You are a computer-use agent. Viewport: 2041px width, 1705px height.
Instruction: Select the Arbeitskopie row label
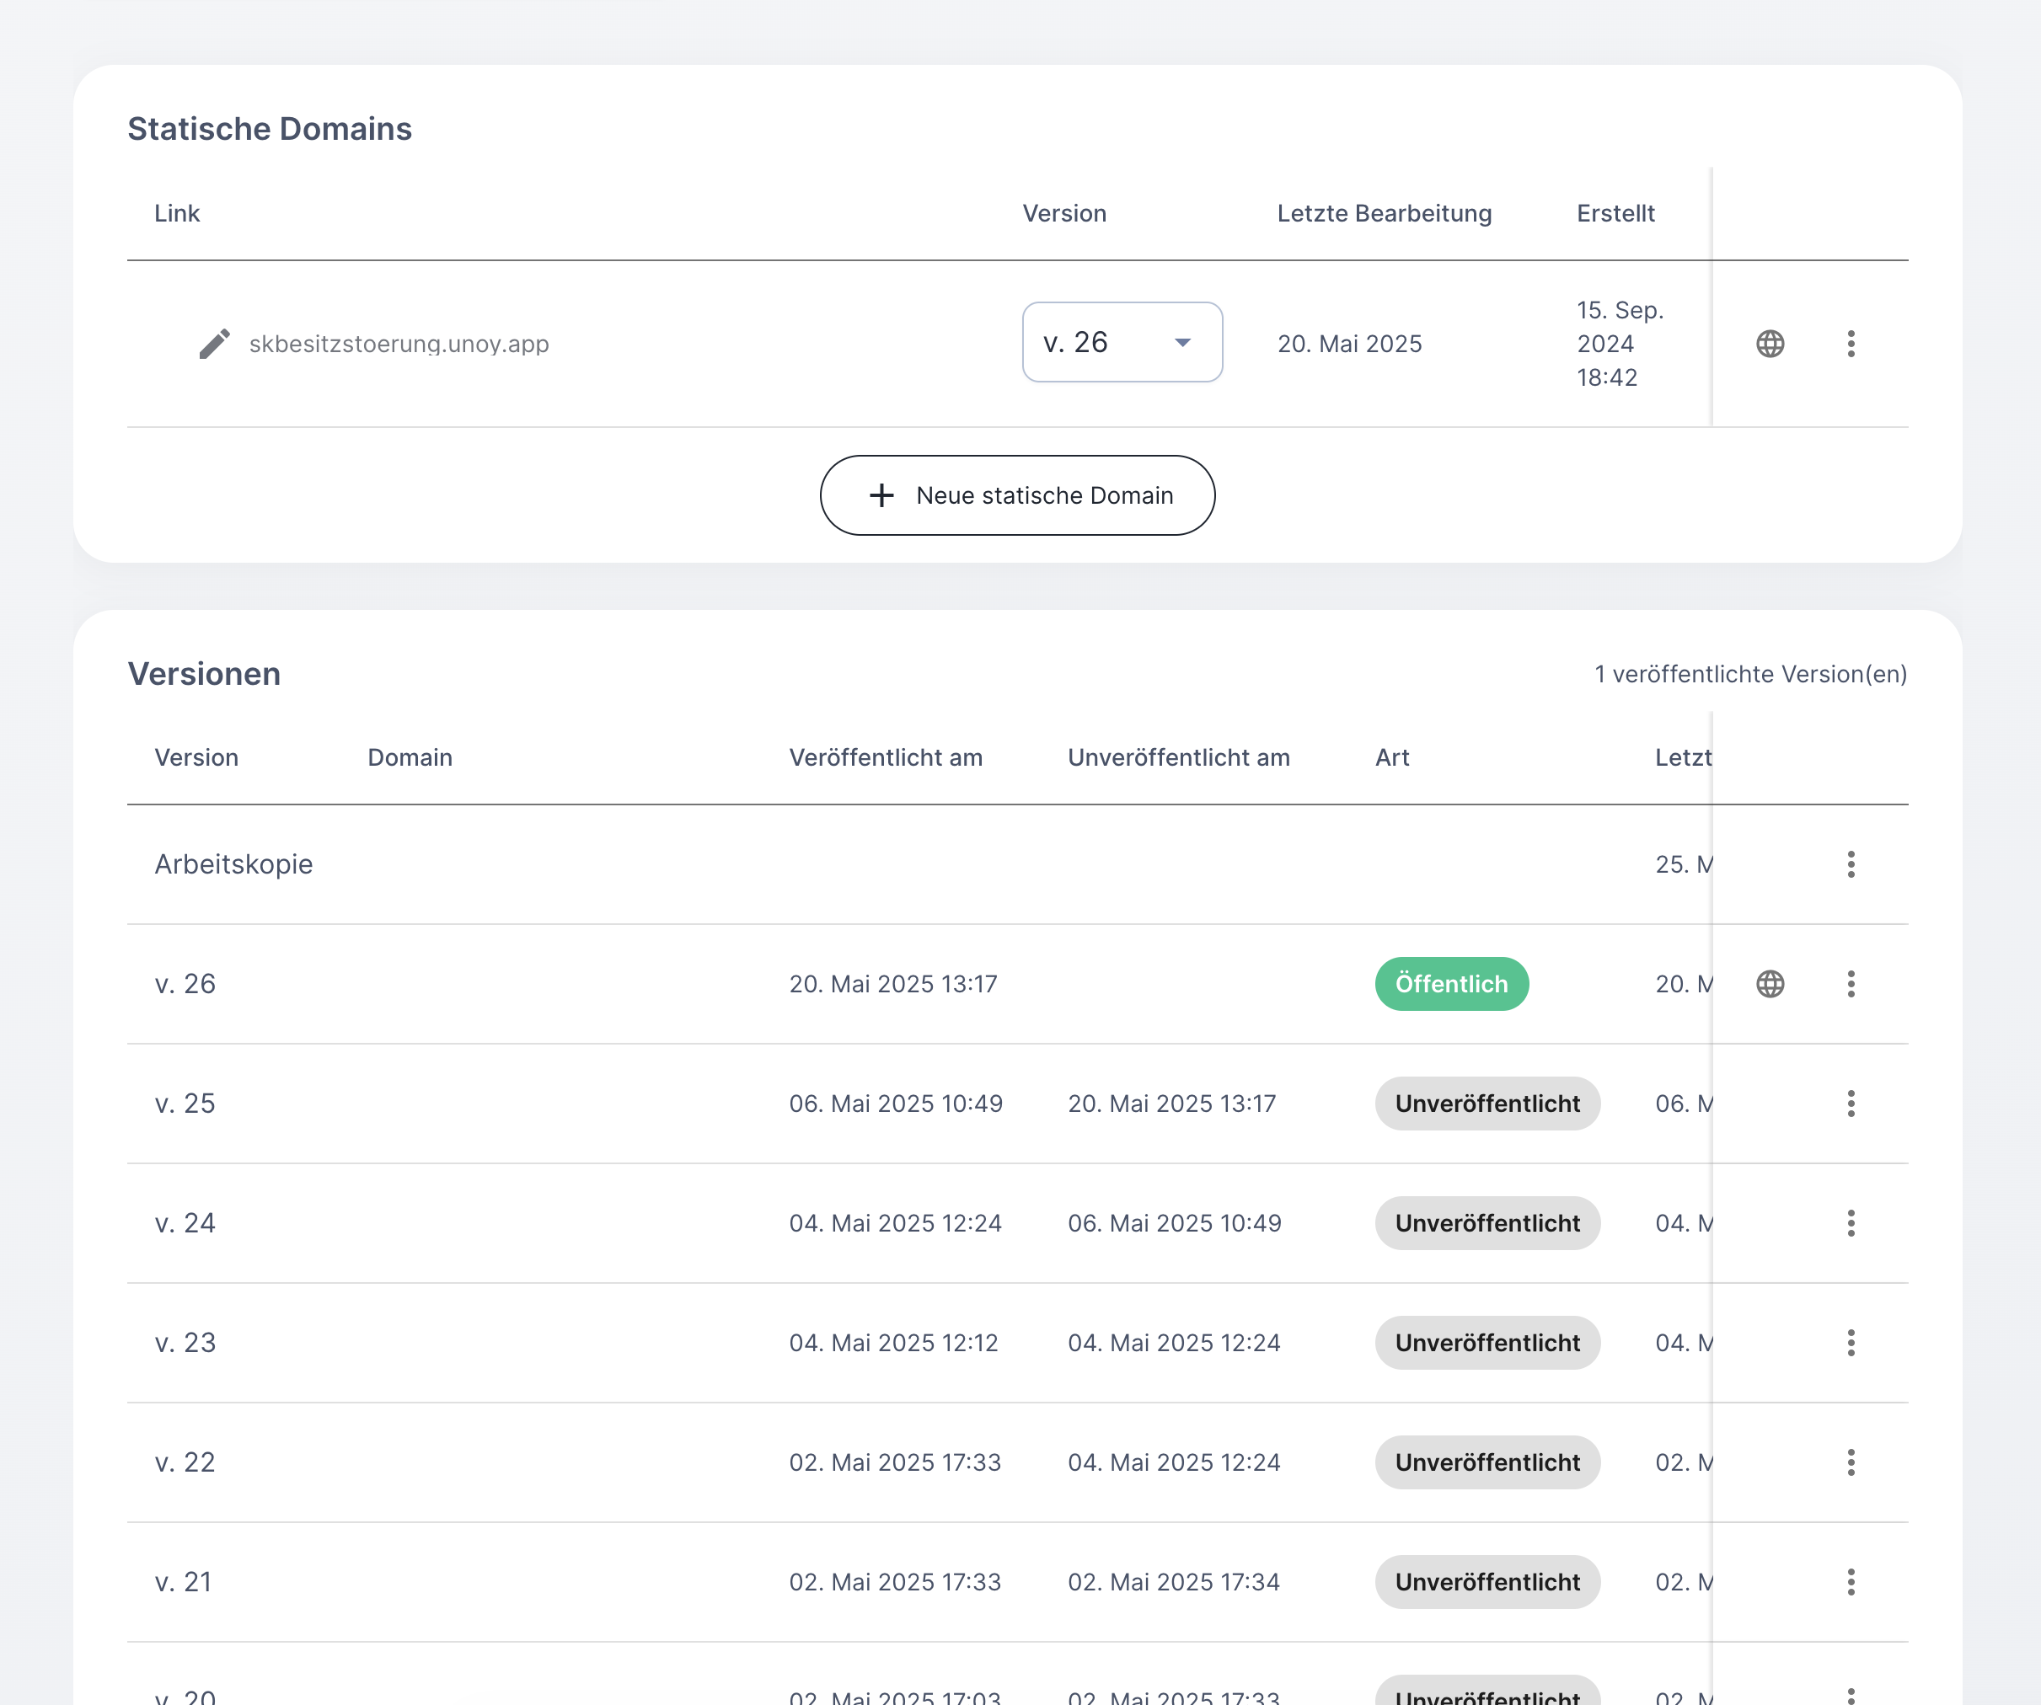[x=233, y=863]
